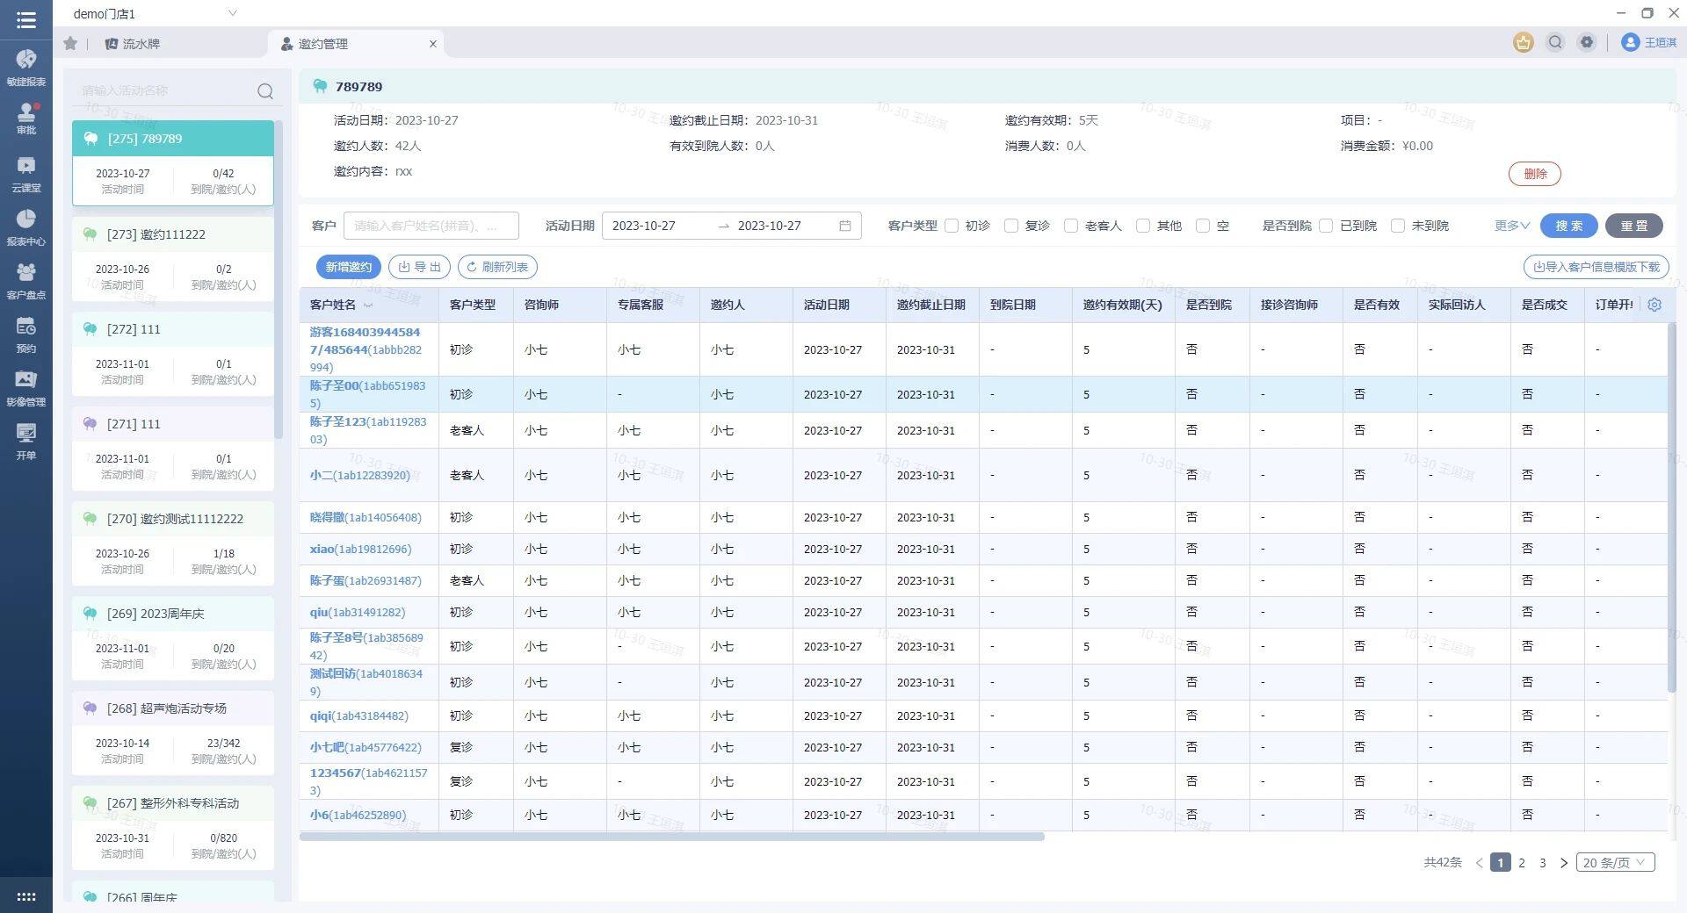Viewport: 1687px width, 913px height.
Task: Open customer link qiqi(1ab43184482)
Action: tap(358, 715)
